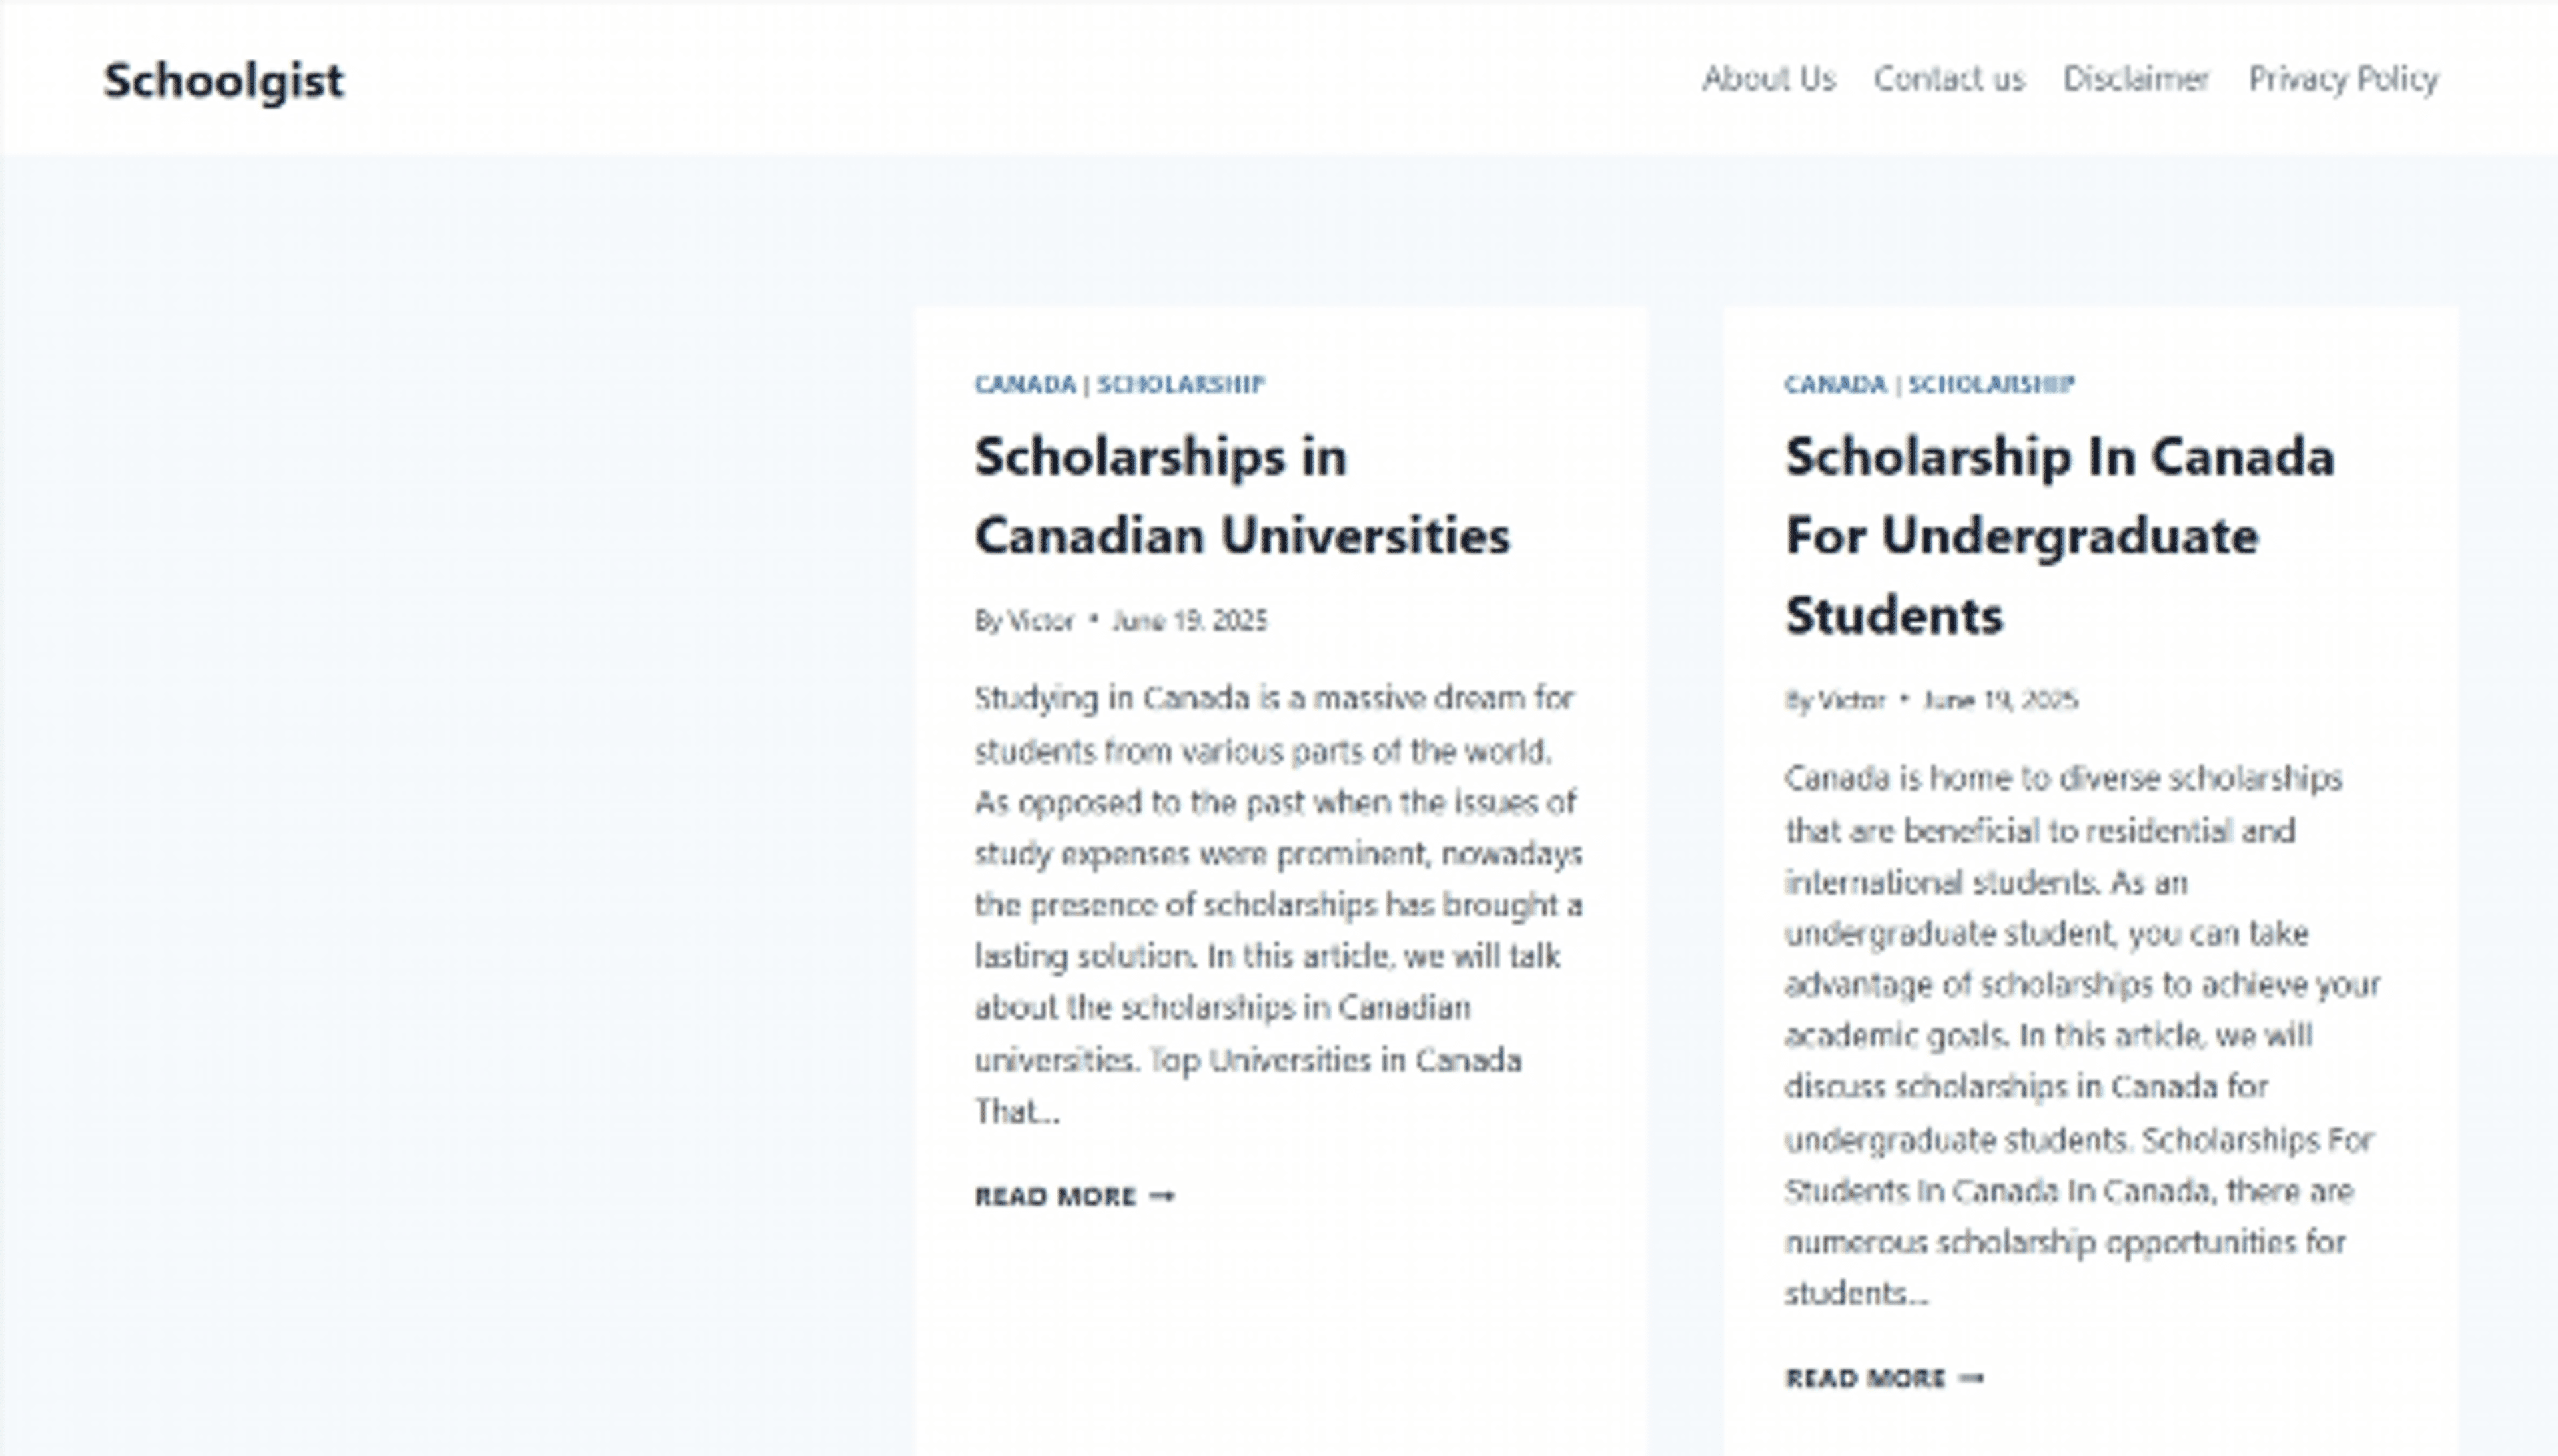Click the first article's excerpt text
2558x1456 pixels.
1270,900
